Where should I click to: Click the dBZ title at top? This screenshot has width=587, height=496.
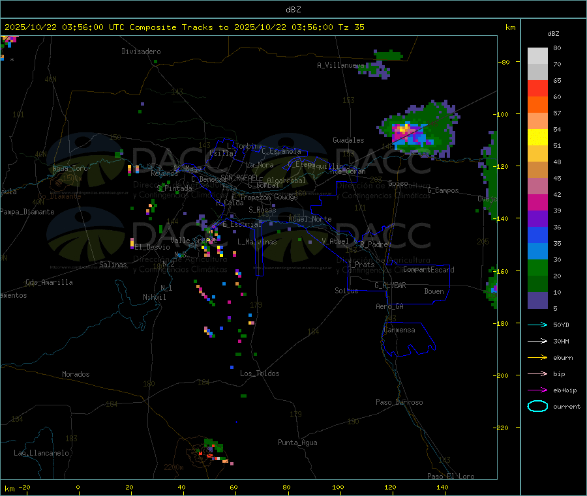coord(293,10)
